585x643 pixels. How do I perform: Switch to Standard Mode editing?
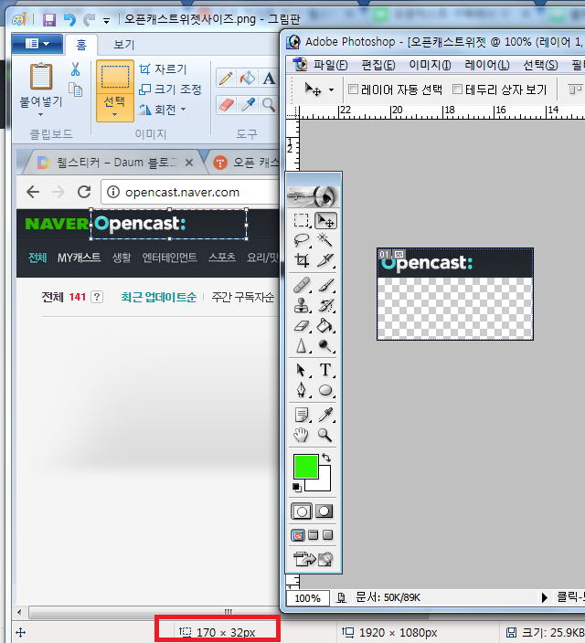pyautogui.click(x=302, y=511)
